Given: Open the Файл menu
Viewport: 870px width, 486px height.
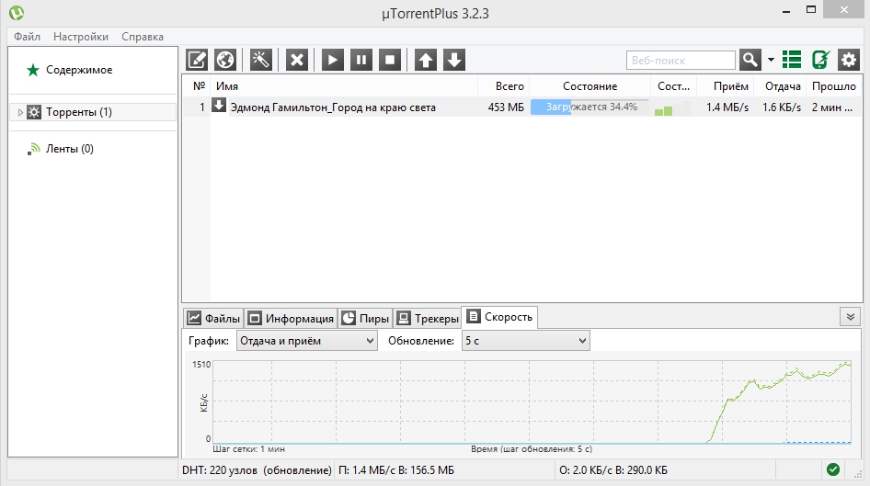Looking at the screenshot, I should [28, 37].
